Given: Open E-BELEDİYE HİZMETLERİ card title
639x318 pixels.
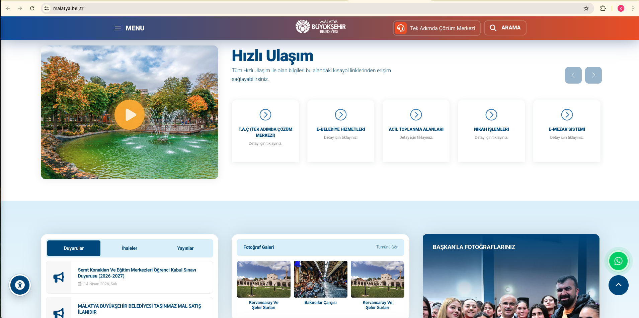Looking at the screenshot, I should coord(341,129).
